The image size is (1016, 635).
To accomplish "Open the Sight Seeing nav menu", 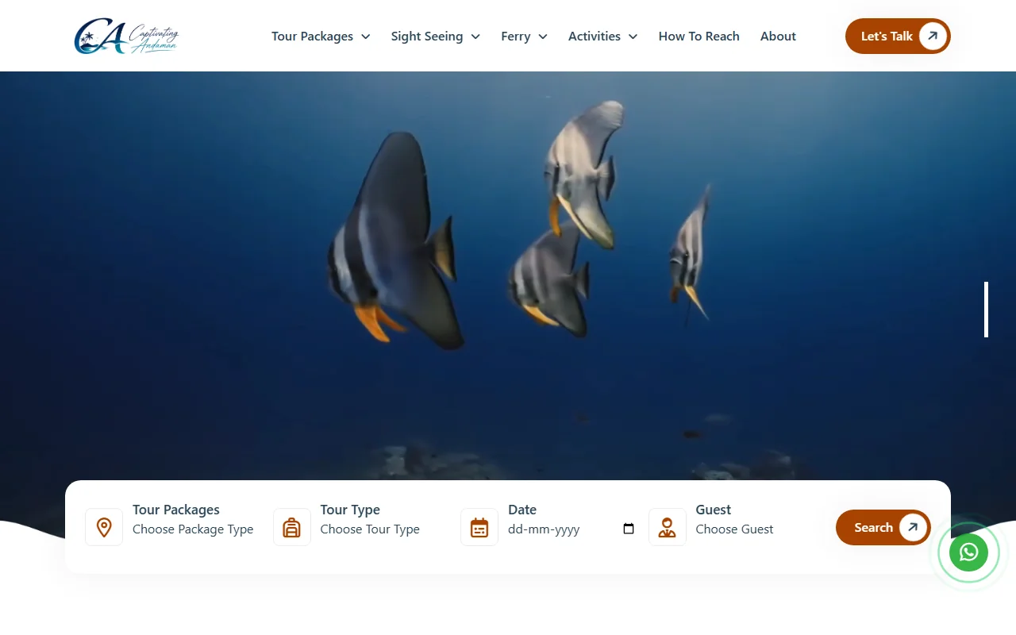I will 427,37.
